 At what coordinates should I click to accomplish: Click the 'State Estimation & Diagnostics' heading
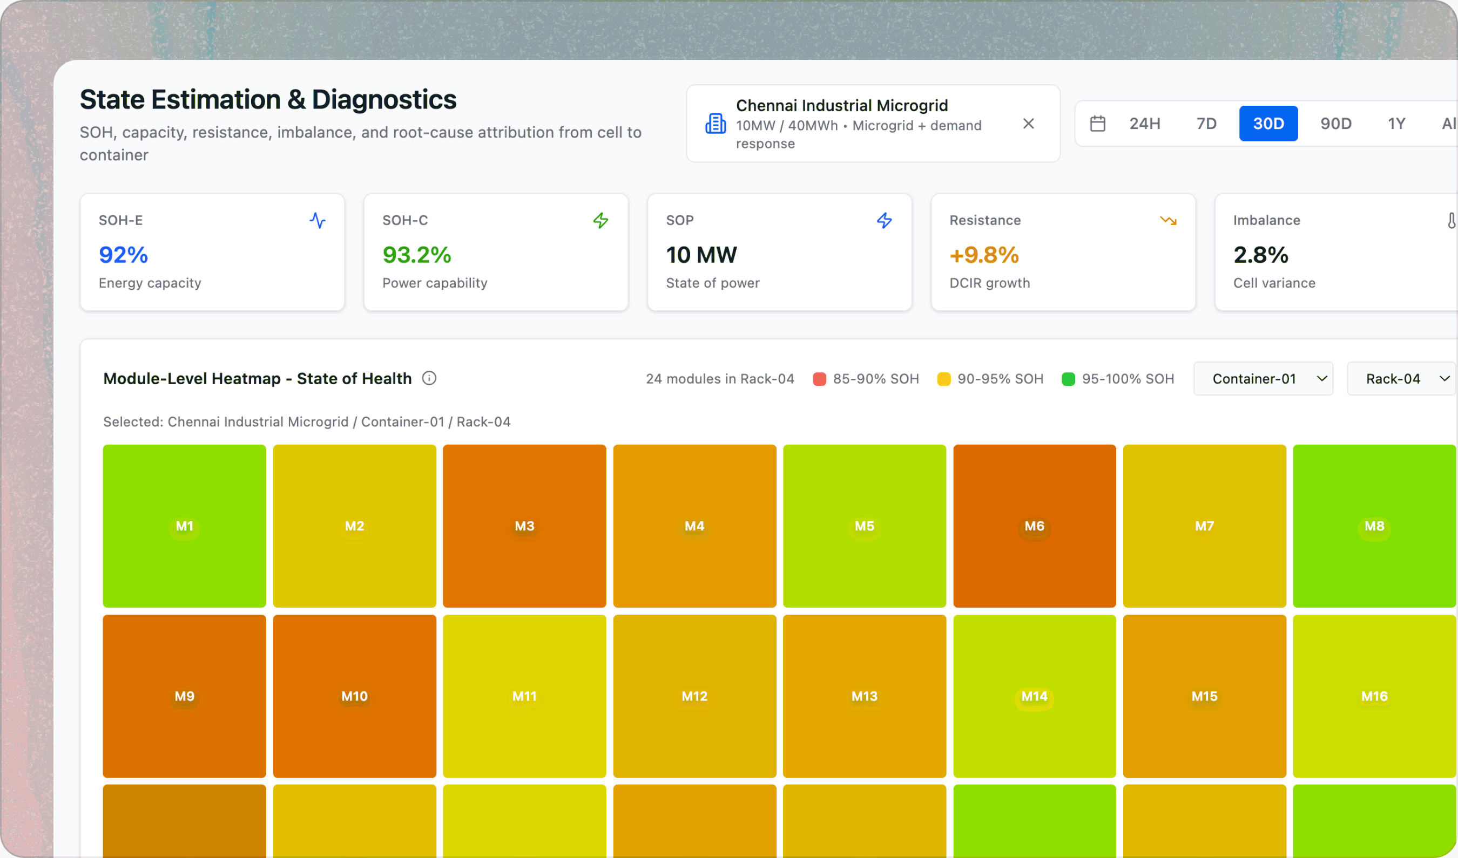(268, 99)
